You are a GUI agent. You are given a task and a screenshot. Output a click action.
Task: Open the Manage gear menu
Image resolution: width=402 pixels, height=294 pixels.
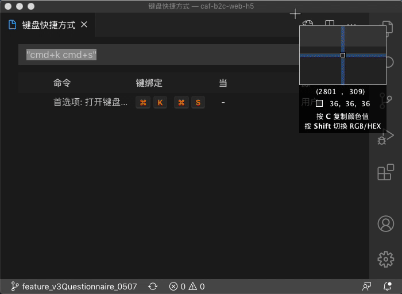385,259
